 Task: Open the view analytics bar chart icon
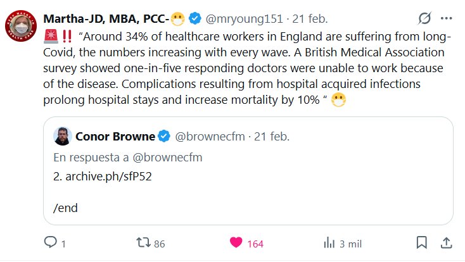coord(329,243)
